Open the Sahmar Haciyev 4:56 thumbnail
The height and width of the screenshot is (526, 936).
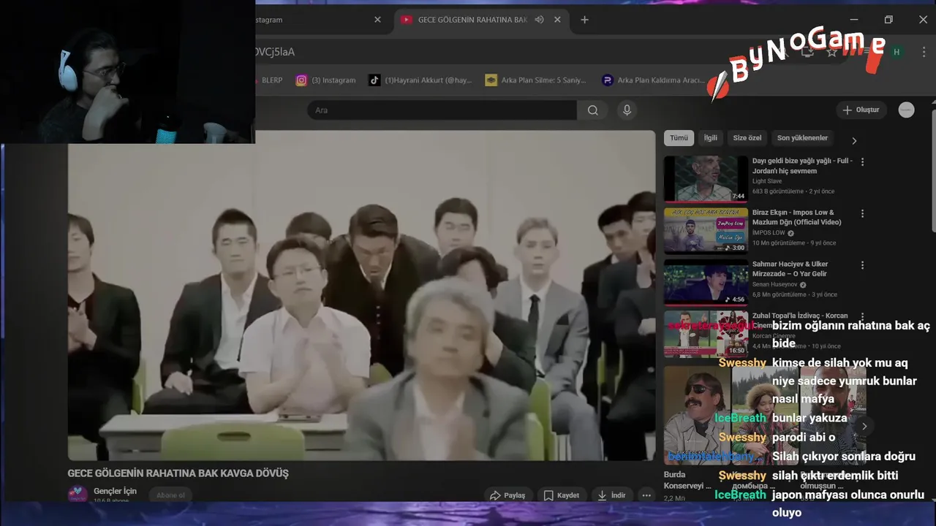coord(706,282)
